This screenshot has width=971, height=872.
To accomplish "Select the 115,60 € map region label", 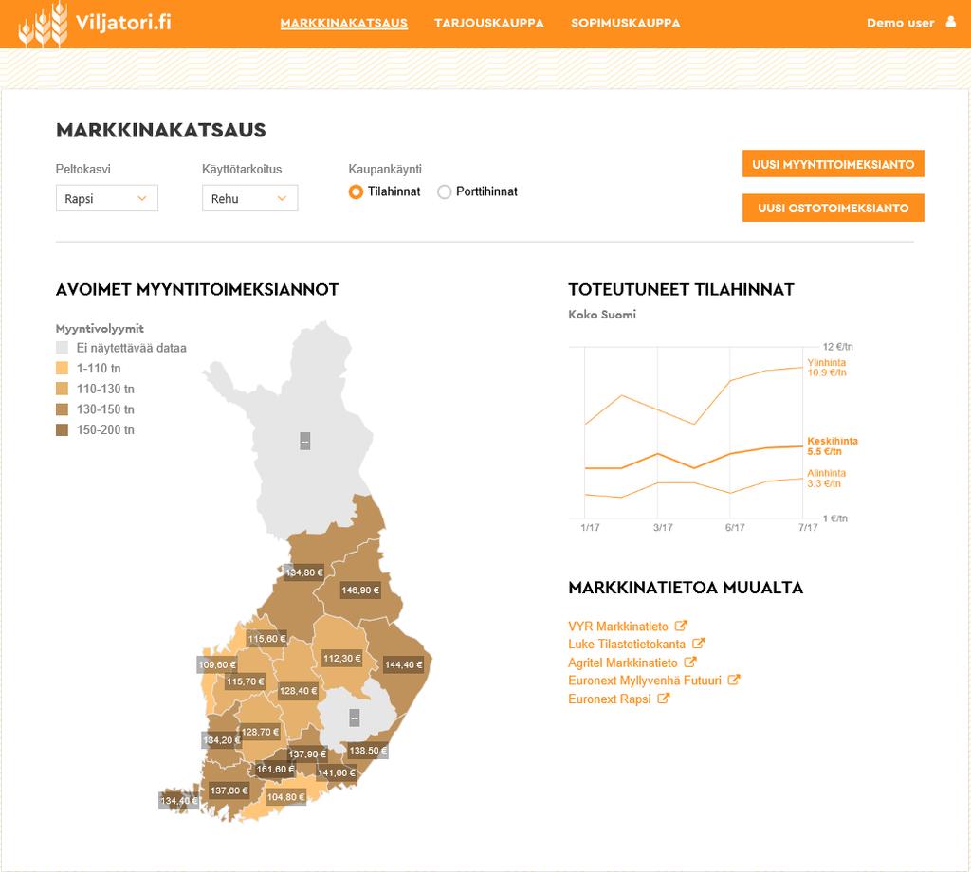I will (x=266, y=638).
